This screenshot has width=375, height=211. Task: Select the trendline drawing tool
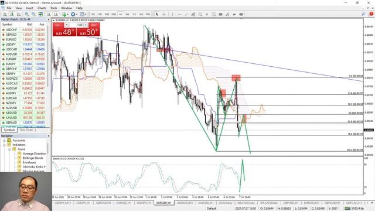[186, 14]
